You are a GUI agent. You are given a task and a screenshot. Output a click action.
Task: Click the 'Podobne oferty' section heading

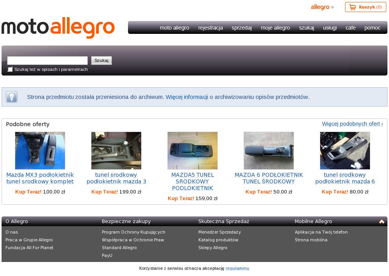[x=28, y=124]
